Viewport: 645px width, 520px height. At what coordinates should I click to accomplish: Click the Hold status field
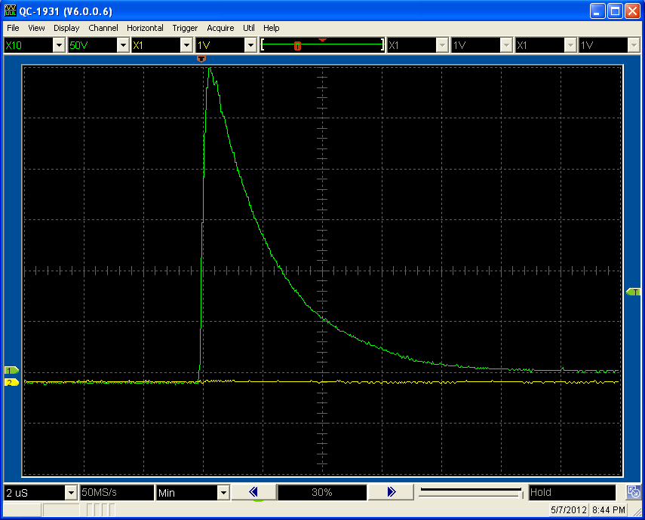tap(572, 493)
